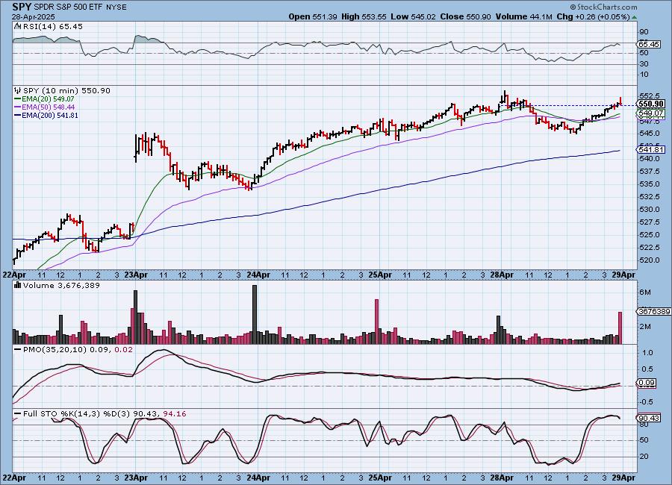Click 24Apr on the stochastic panel time axis
This screenshot has width=672, height=485.
[x=258, y=478]
